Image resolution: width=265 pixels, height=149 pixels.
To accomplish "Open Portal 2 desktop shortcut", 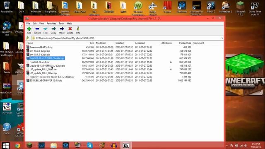I will pyautogui.click(x=211, y=7).
